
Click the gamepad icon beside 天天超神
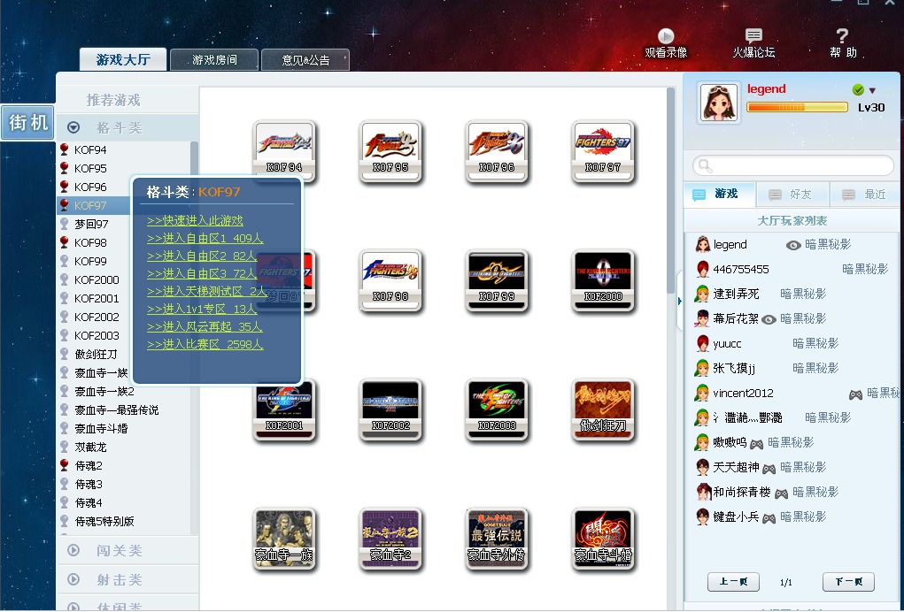[769, 469]
